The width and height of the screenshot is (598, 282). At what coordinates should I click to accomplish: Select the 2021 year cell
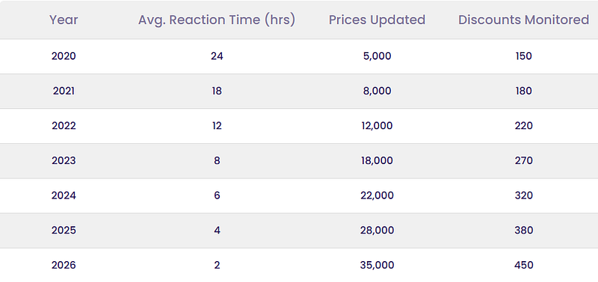pos(64,91)
